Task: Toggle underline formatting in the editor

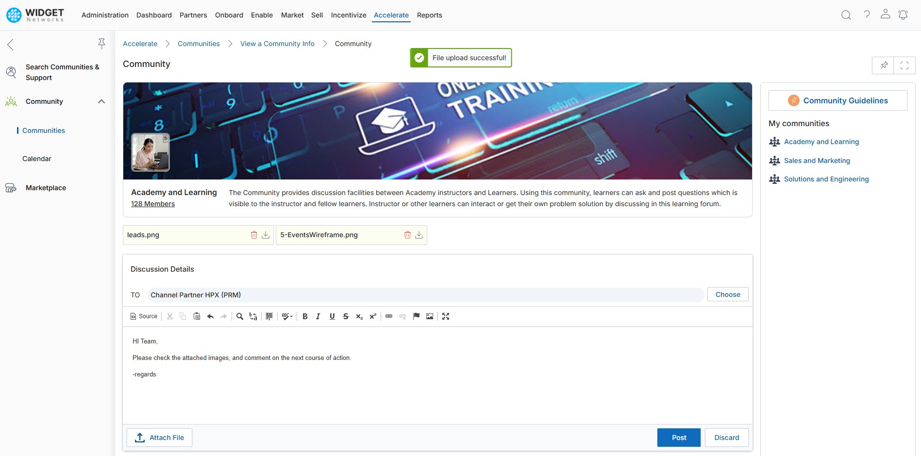Action: pyautogui.click(x=332, y=316)
